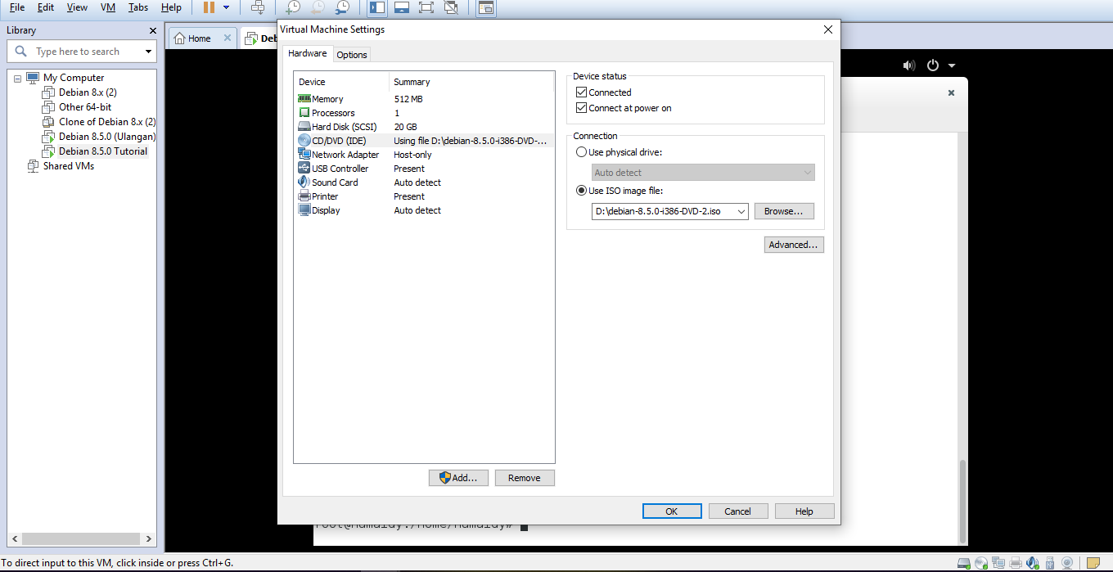The height and width of the screenshot is (572, 1113).
Task: Click the printer status bar icon
Action: pyautogui.click(x=1015, y=563)
